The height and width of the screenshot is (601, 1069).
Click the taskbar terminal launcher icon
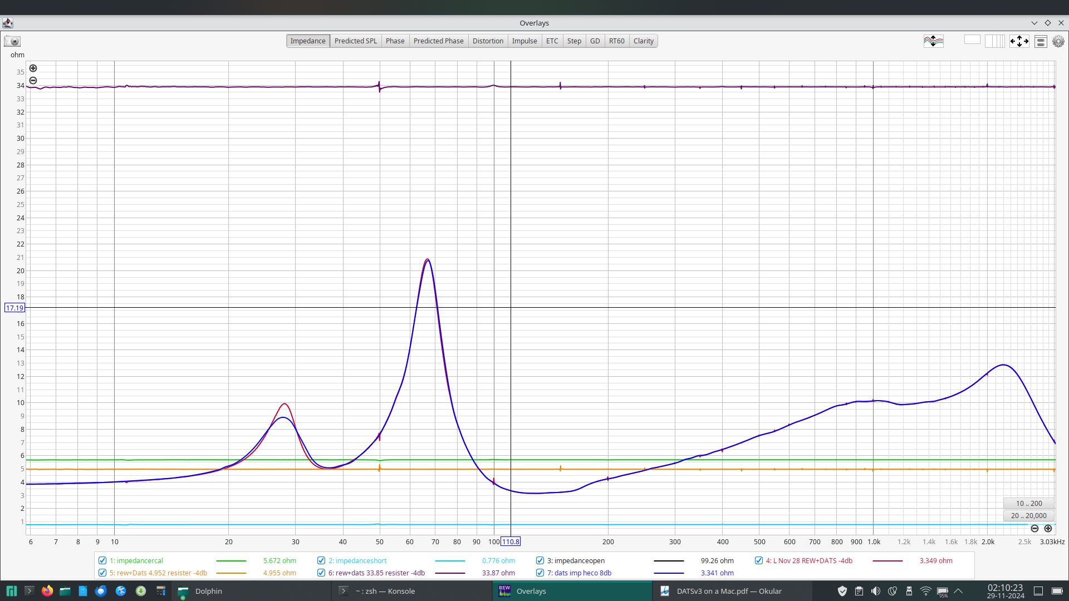click(x=30, y=591)
